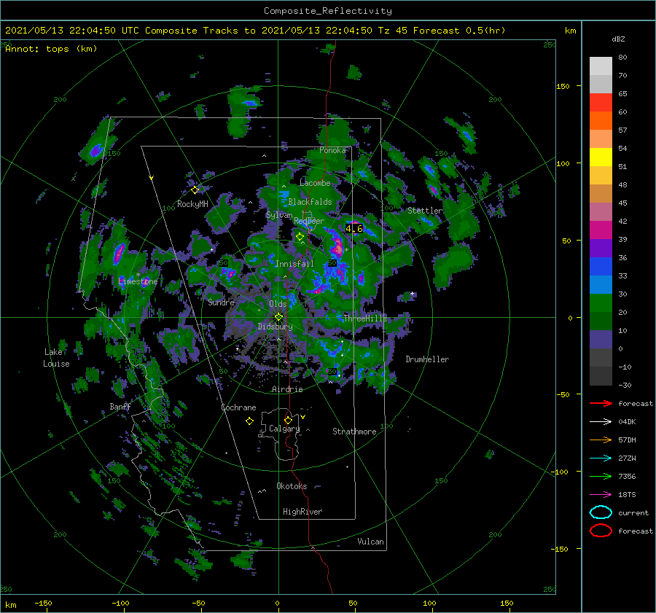
Task: Click the Didsbury city label
Action: coord(275,327)
